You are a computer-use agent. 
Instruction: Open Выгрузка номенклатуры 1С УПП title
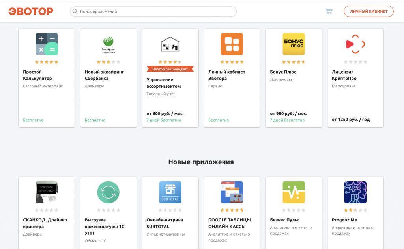click(x=105, y=227)
